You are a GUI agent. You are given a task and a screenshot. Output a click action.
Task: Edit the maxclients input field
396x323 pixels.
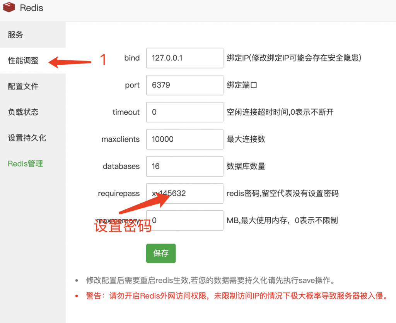tap(184, 139)
